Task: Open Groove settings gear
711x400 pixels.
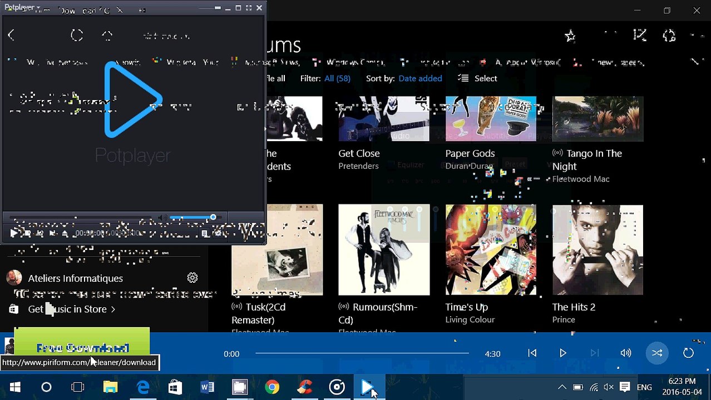Action: click(x=192, y=278)
